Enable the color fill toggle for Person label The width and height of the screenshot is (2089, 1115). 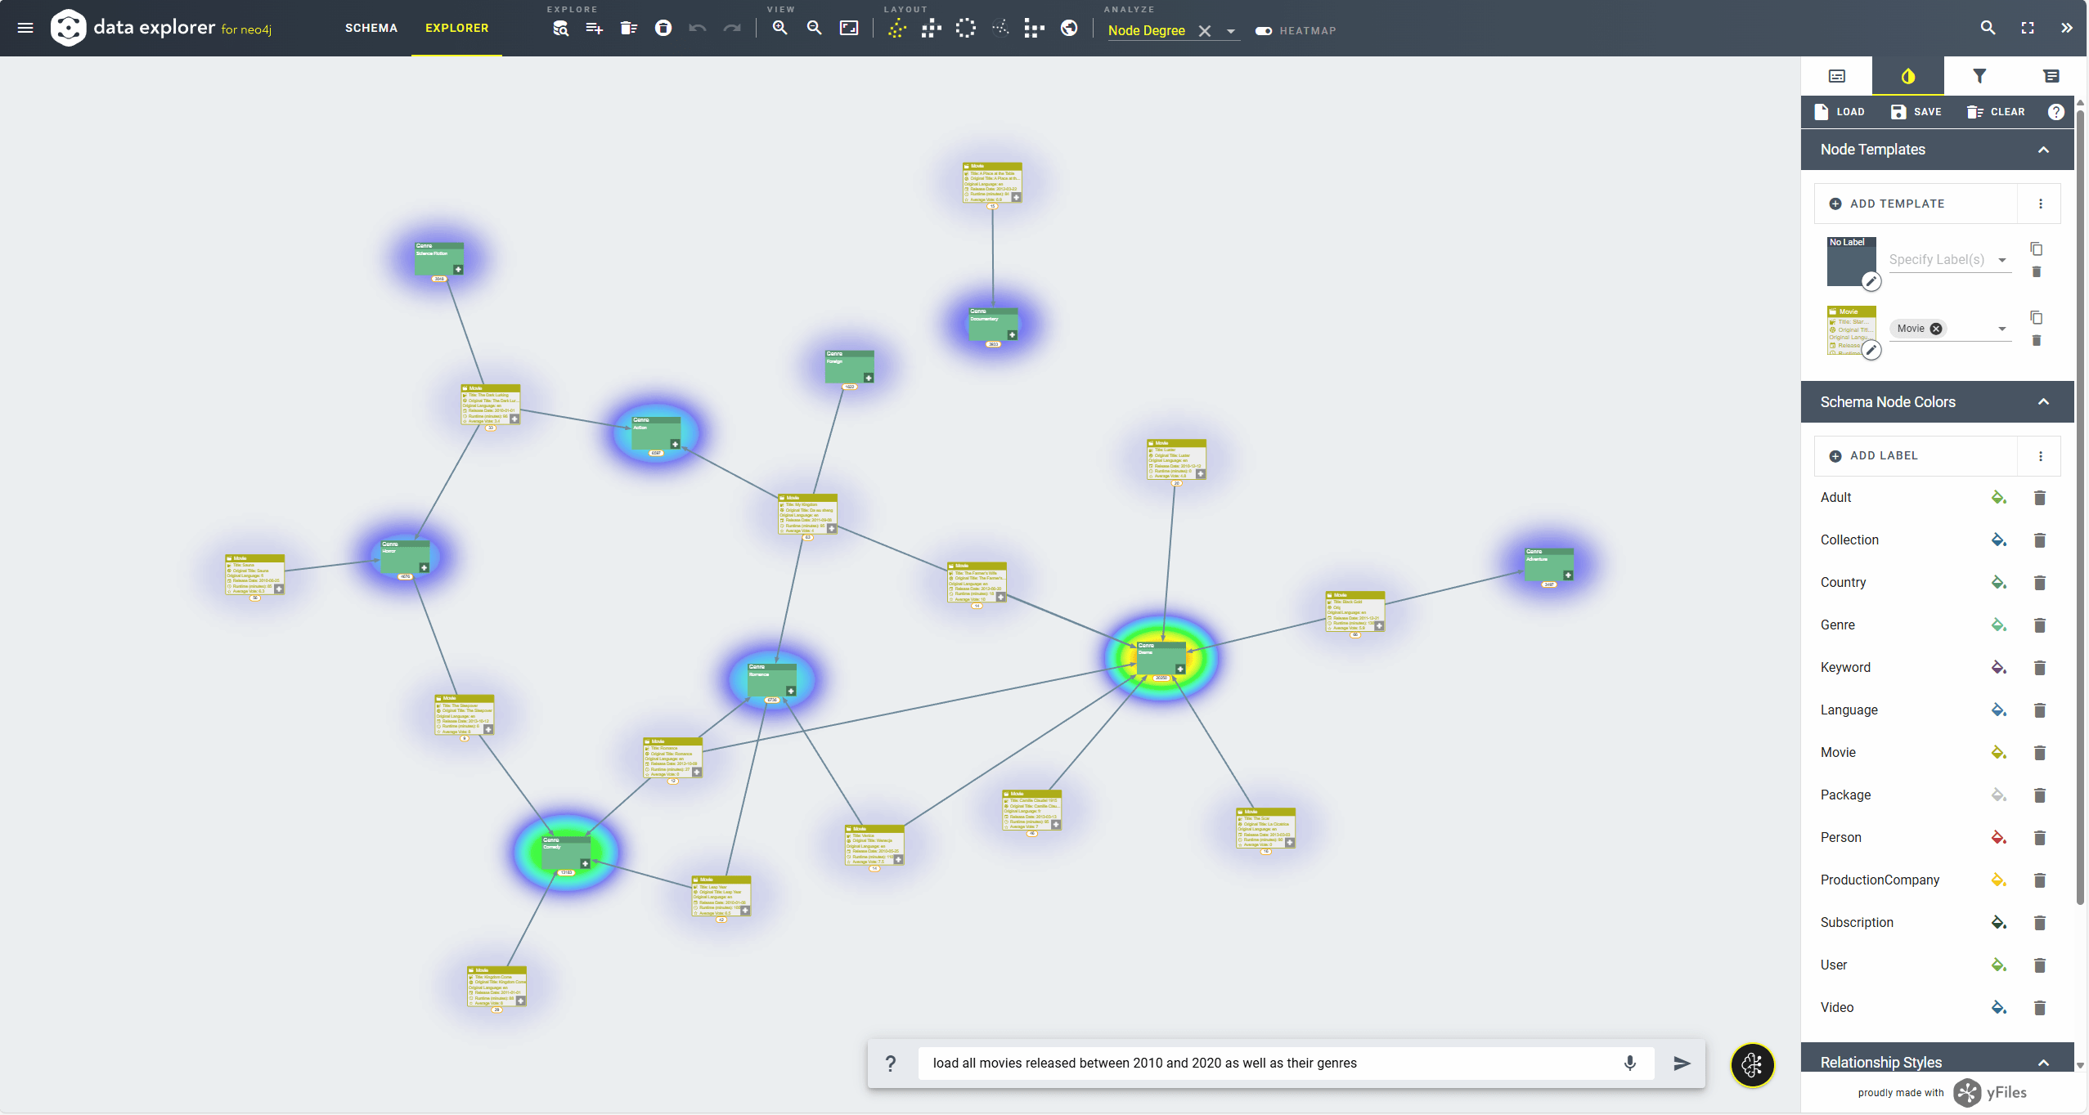[1998, 838]
